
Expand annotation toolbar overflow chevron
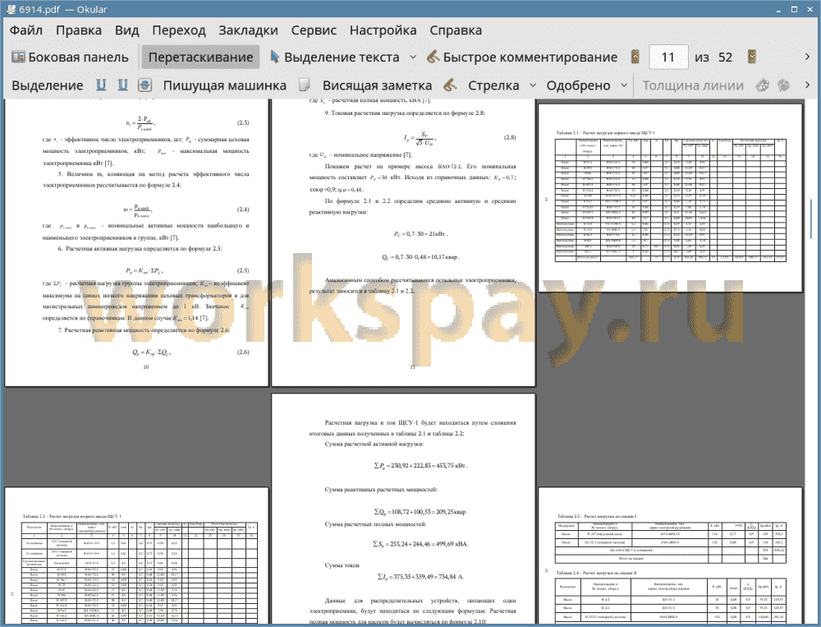coord(807,85)
